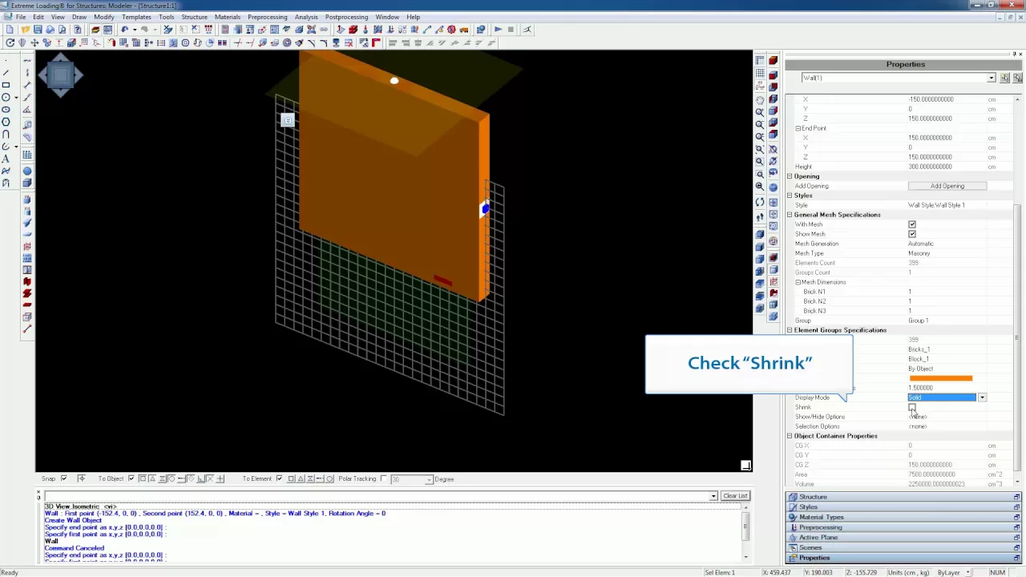
Task: Click the view cube navigator in viewport
Action: pyautogui.click(x=61, y=75)
